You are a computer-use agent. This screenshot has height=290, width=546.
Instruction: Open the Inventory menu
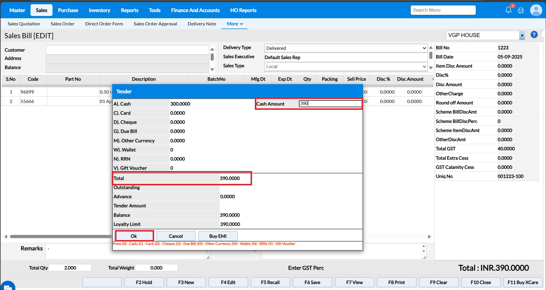pyautogui.click(x=99, y=10)
